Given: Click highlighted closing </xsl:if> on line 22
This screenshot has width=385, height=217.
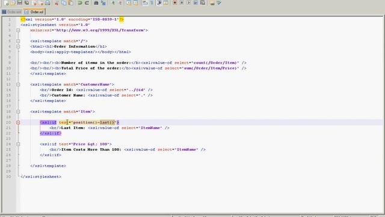Looking at the screenshot, I should [x=51, y=133].
